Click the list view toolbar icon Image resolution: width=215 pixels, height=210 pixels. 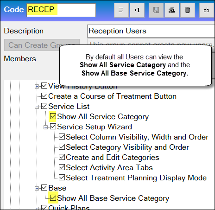[121, 10]
